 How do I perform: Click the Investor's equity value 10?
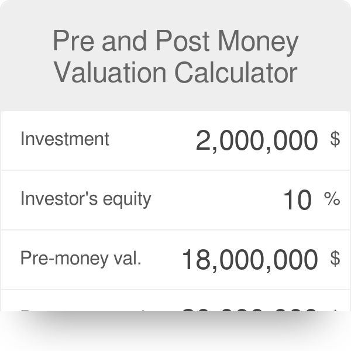click(x=297, y=200)
